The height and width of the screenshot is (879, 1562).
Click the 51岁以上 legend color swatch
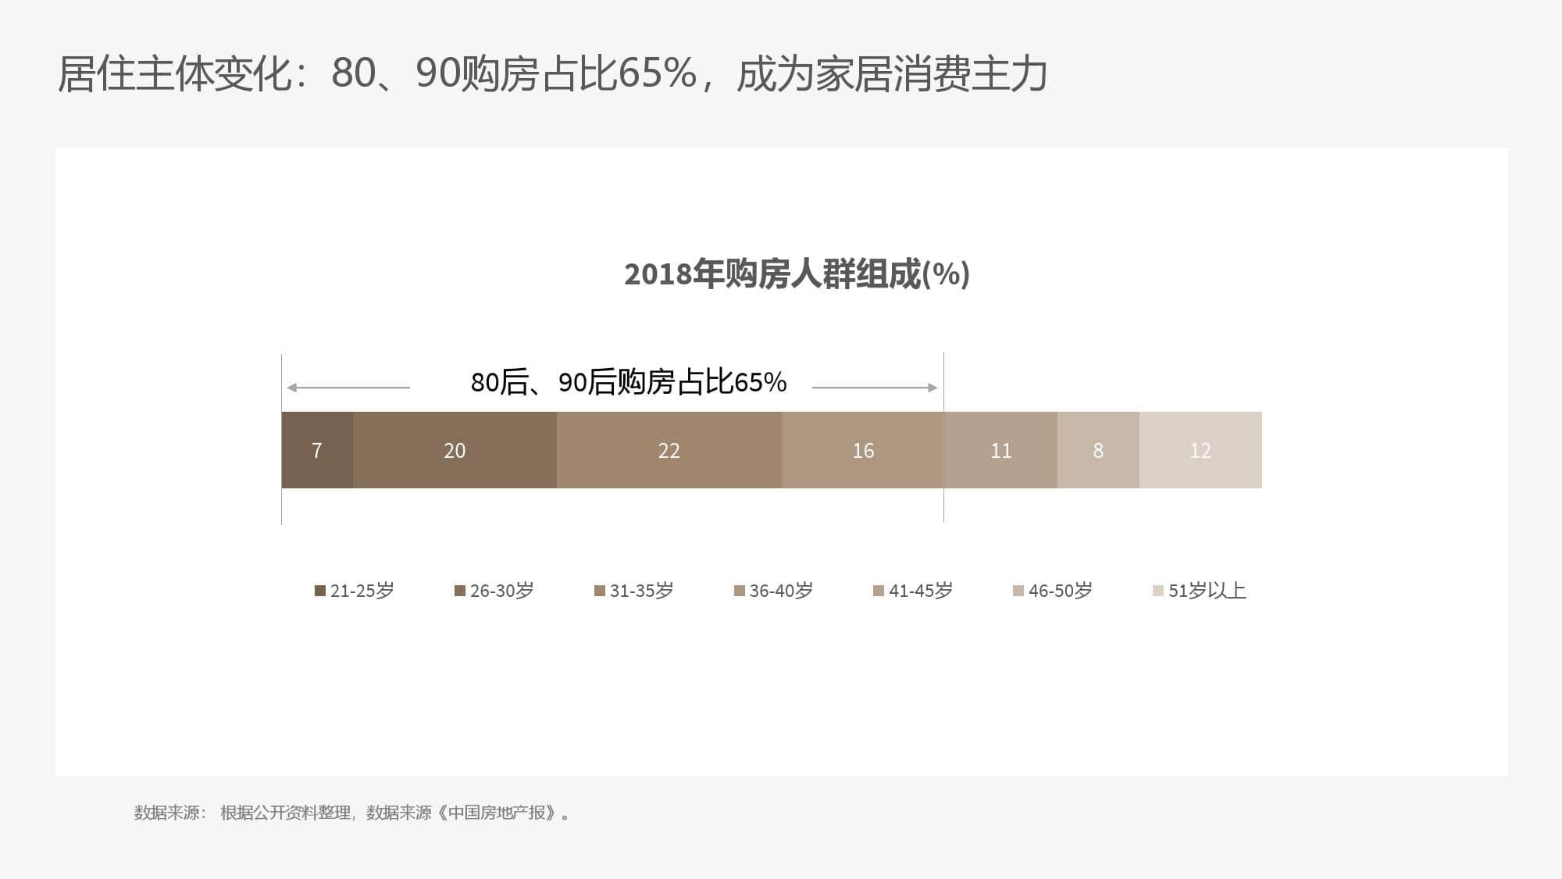click(1157, 591)
